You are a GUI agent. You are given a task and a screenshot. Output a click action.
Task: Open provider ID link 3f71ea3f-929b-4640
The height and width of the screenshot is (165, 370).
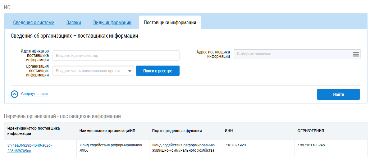click(x=29, y=148)
